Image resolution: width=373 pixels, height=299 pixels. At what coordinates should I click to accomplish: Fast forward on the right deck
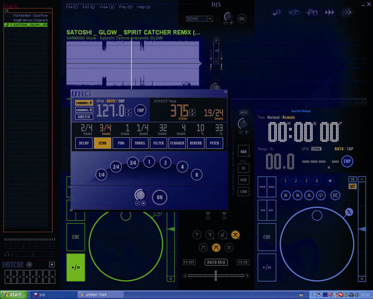(x=272, y=210)
